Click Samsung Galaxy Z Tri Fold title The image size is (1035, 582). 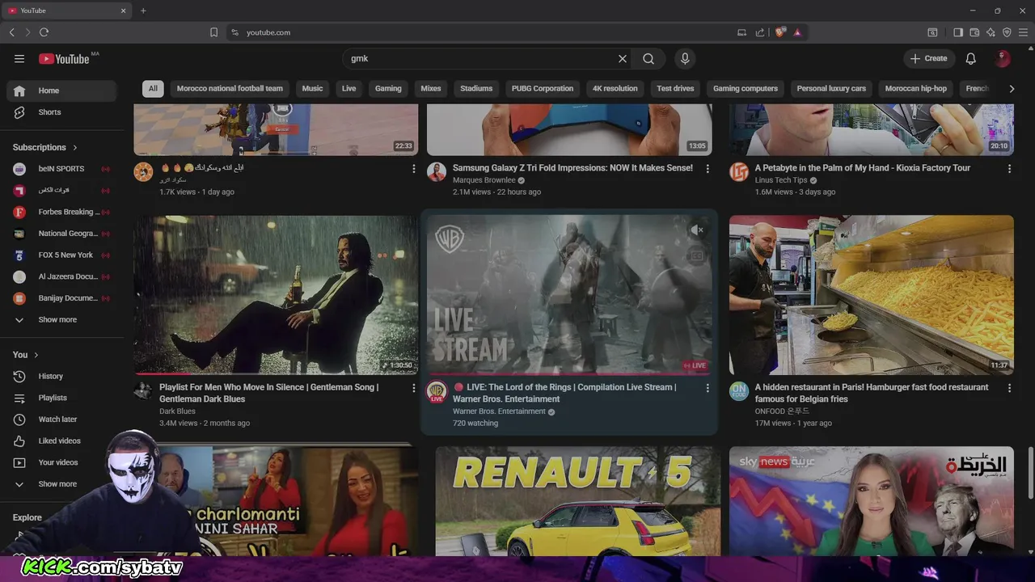pos(572,168)
